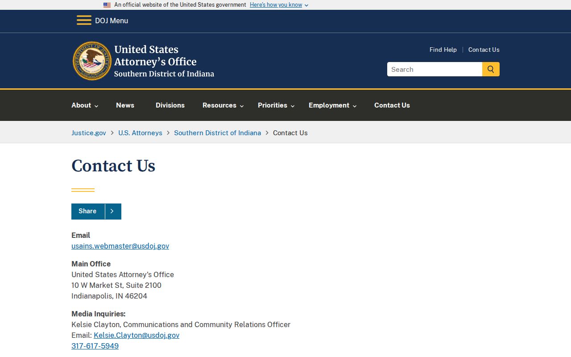Click "Southern District of Indiana" header subtitle
This screenshot has width=571, height=357.
coord(164,74)
